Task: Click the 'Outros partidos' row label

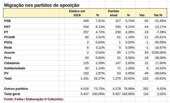Action: (16, 89)
